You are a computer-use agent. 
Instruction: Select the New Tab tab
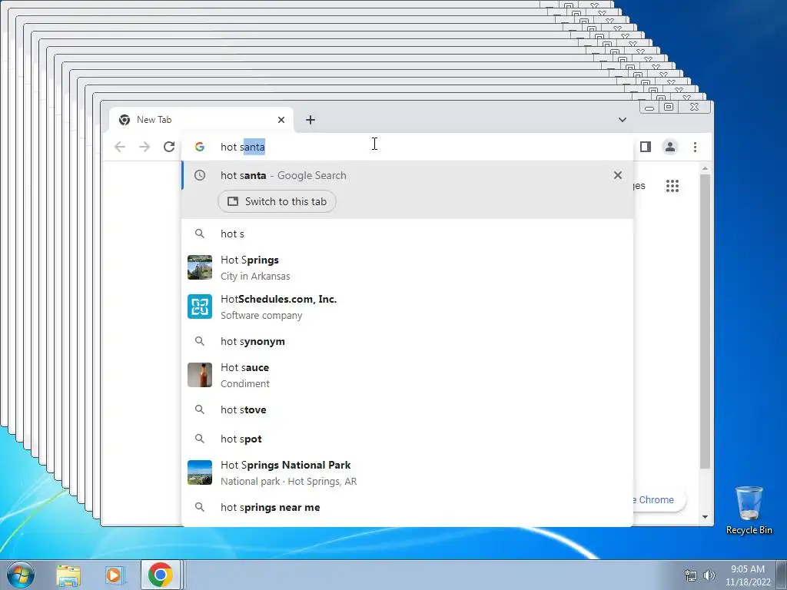click(201, 119)
